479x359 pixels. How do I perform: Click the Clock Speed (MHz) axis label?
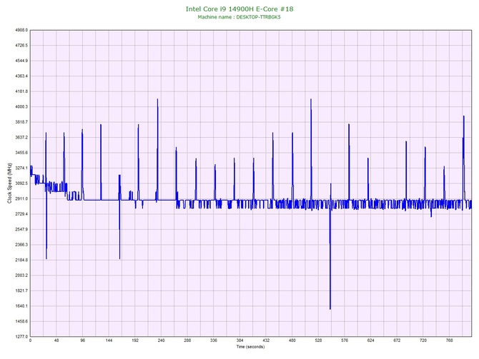(9, 183)
